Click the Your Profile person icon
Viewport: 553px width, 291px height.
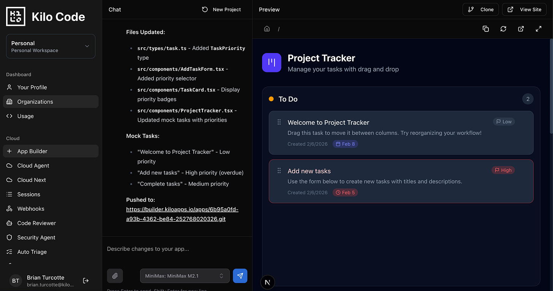point(9,87)
